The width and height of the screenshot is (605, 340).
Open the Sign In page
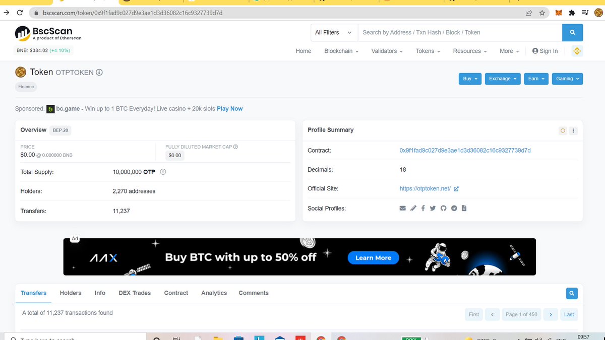544,51
